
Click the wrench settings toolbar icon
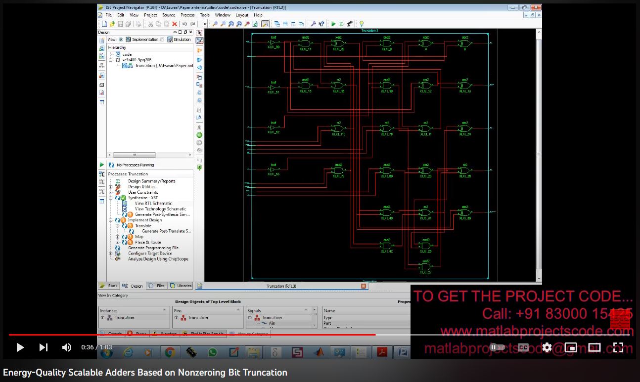pyautogui.click(x=313, y=24)
